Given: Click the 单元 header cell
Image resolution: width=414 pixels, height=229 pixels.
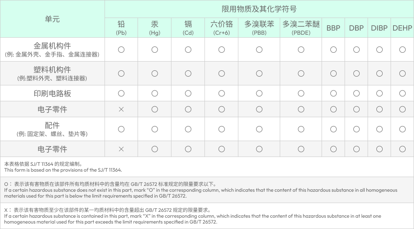Looking at the screenshot, I should coord(52,19).
